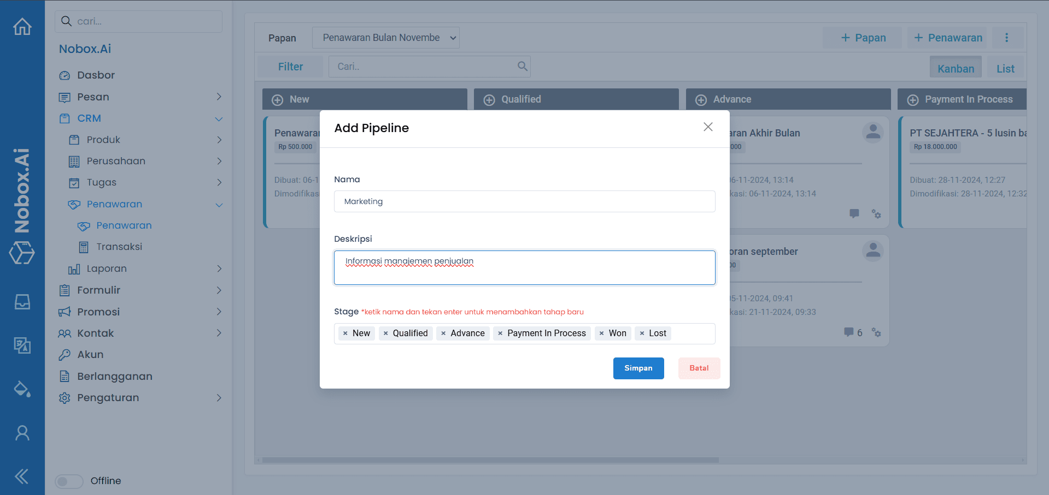Viewport: 1049px width, 495px height.
Task: Click the plus icon on the Advance column header
Action: [701, 99]
